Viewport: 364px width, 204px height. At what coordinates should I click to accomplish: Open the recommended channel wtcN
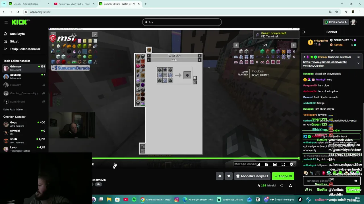[24, 141]
